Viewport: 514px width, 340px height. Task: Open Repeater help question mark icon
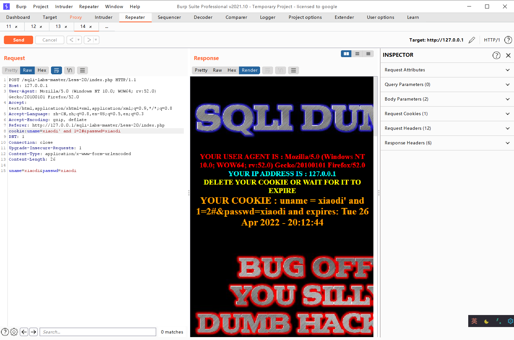tap(508, 40)
